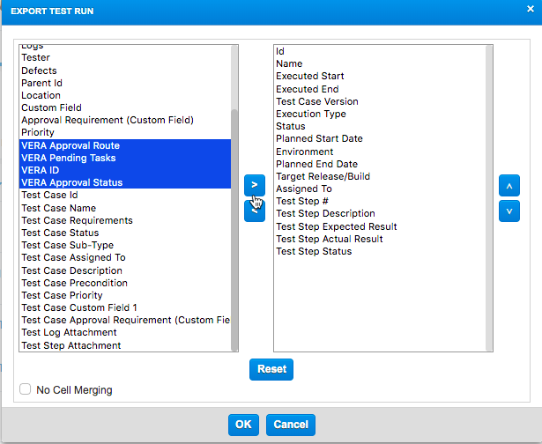The width and height of the screenshot is (542, 444).
Task: Pick Test Step Status in right list
Action: (x=314, y=252)
